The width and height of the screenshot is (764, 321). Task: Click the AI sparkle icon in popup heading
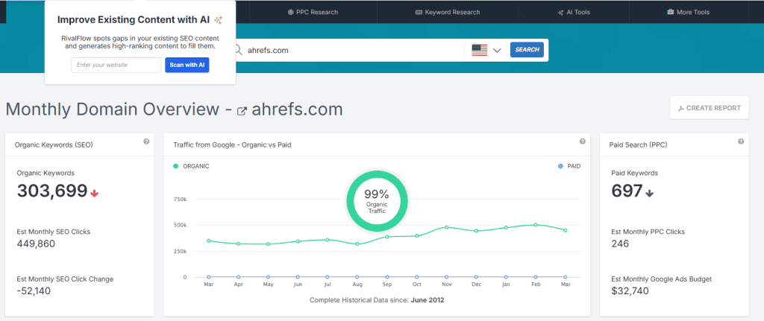click(x=219, y=20)
